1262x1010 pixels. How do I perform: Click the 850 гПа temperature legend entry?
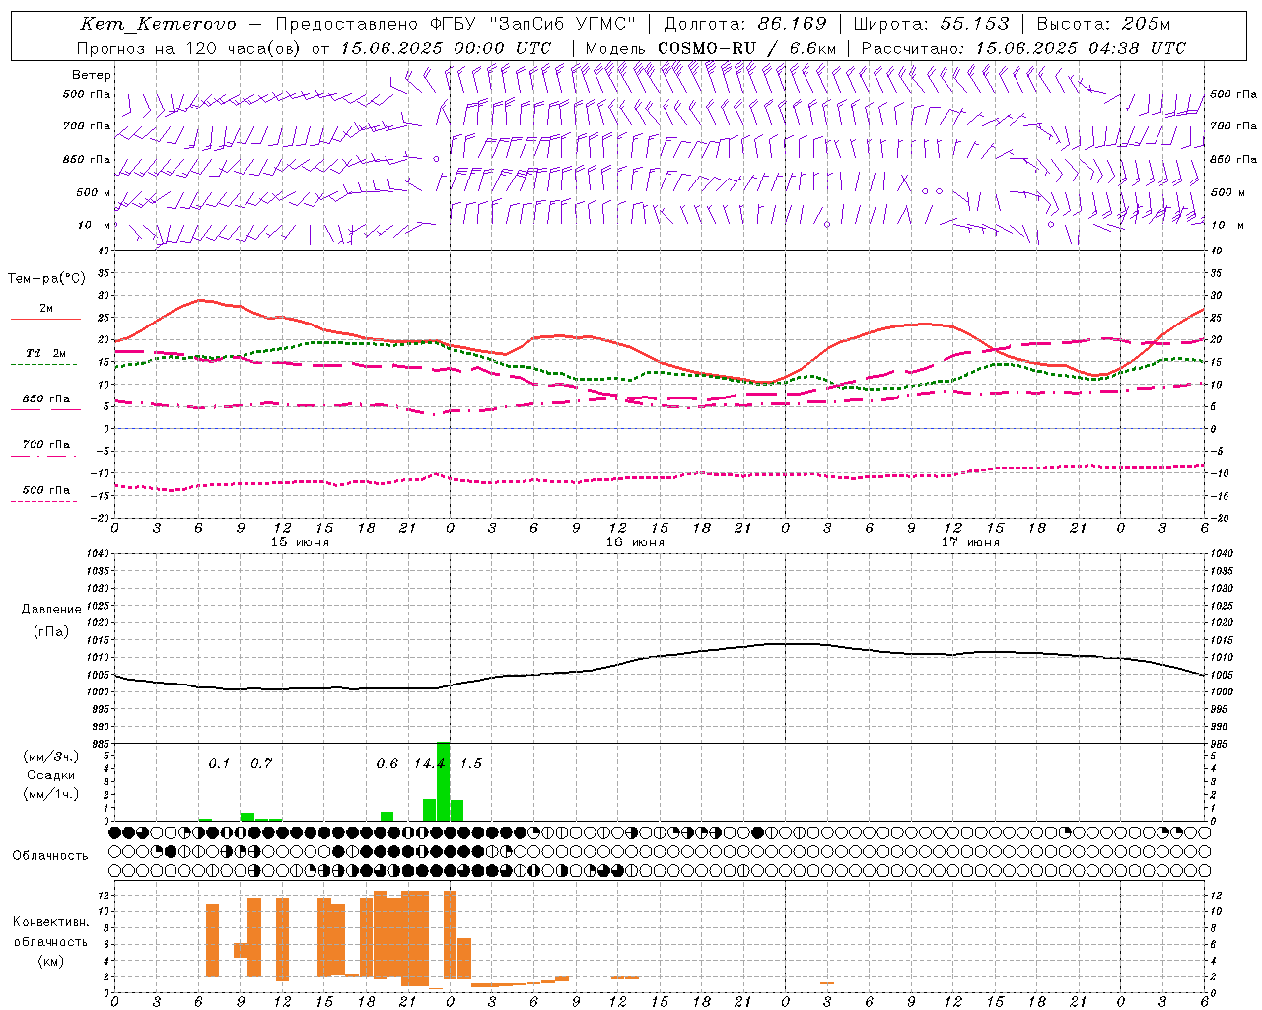[46, 399]
